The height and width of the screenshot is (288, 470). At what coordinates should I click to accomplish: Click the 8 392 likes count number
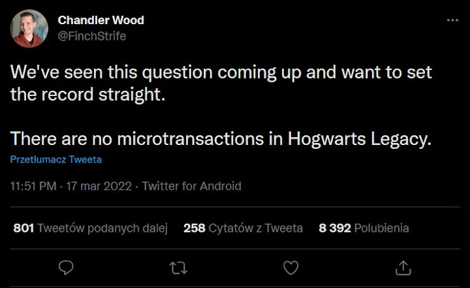(x=335, y=228)
